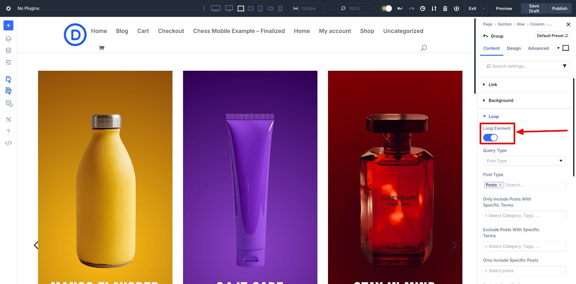Click the shopping cart icon in header
This screenshot has height=284, width=576.
click(x=101, y=48)
